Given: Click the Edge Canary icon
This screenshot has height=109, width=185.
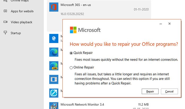Looking at the screenshot, I should click(x=54, y=66).
